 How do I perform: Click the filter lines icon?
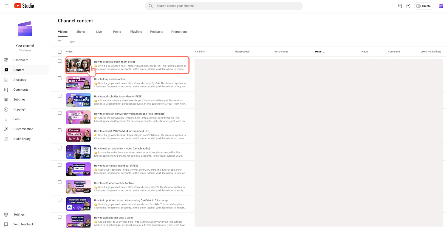point(60,42)
